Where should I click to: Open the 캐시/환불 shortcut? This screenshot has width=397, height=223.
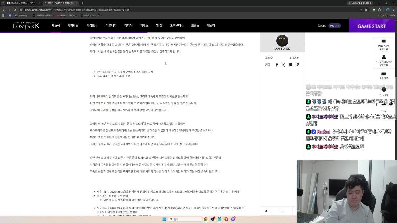pos(384,92)
